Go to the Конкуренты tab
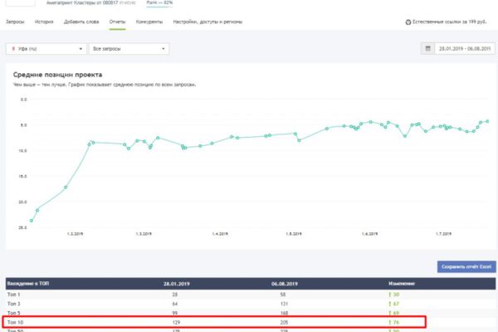498x332 pixels. (149, 22)
